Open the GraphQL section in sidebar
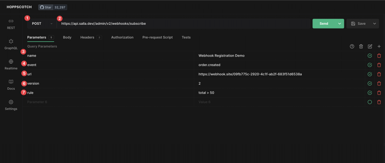385x163 pixels. (11, 44)
